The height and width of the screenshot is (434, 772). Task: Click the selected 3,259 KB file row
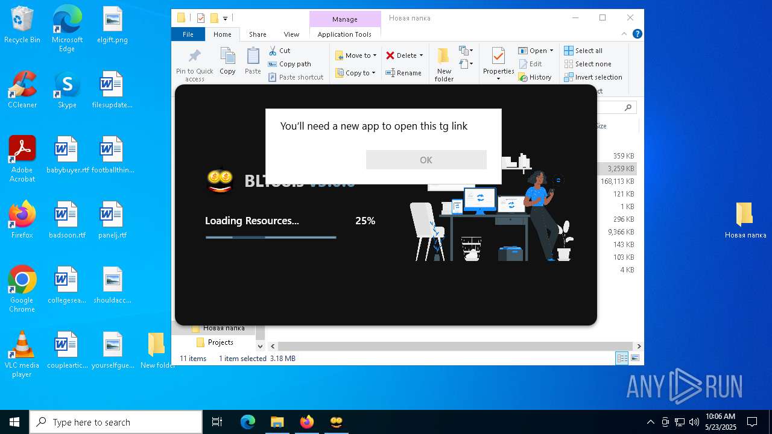tap(618, 169)
